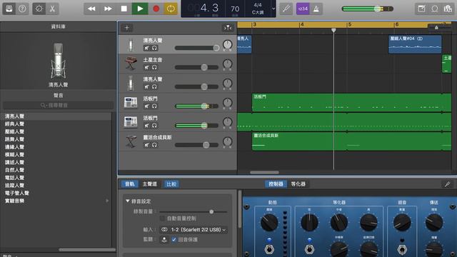The width and height of the screenshot is (457, 257).
Task: Solo the first 活板門 track with headphones icon
Action: [x=154, y=106]
